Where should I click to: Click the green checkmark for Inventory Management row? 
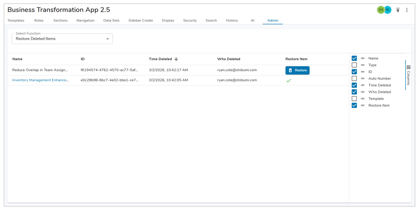click(x=288, y=81)
